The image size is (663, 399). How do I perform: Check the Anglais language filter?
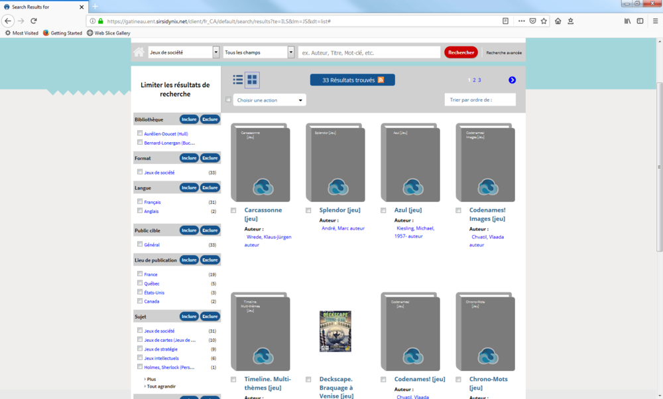[139, 210]
